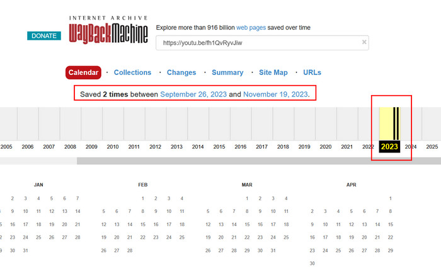441x269 pixels.
Task: Click the JAN month heading
Action: pos(38,185)
